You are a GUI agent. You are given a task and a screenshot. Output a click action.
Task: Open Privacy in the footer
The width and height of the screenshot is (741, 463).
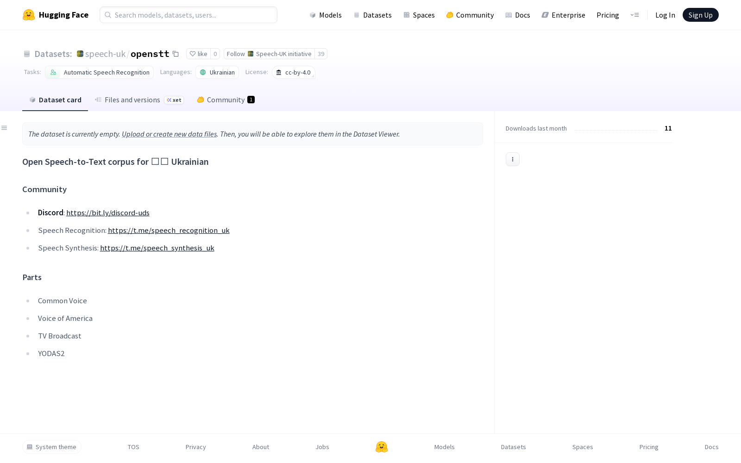click(195, 447)
